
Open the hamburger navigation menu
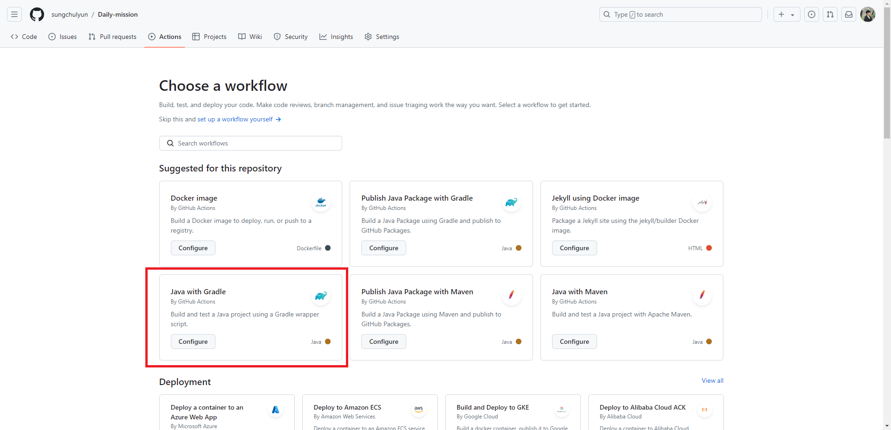point(14,14)
